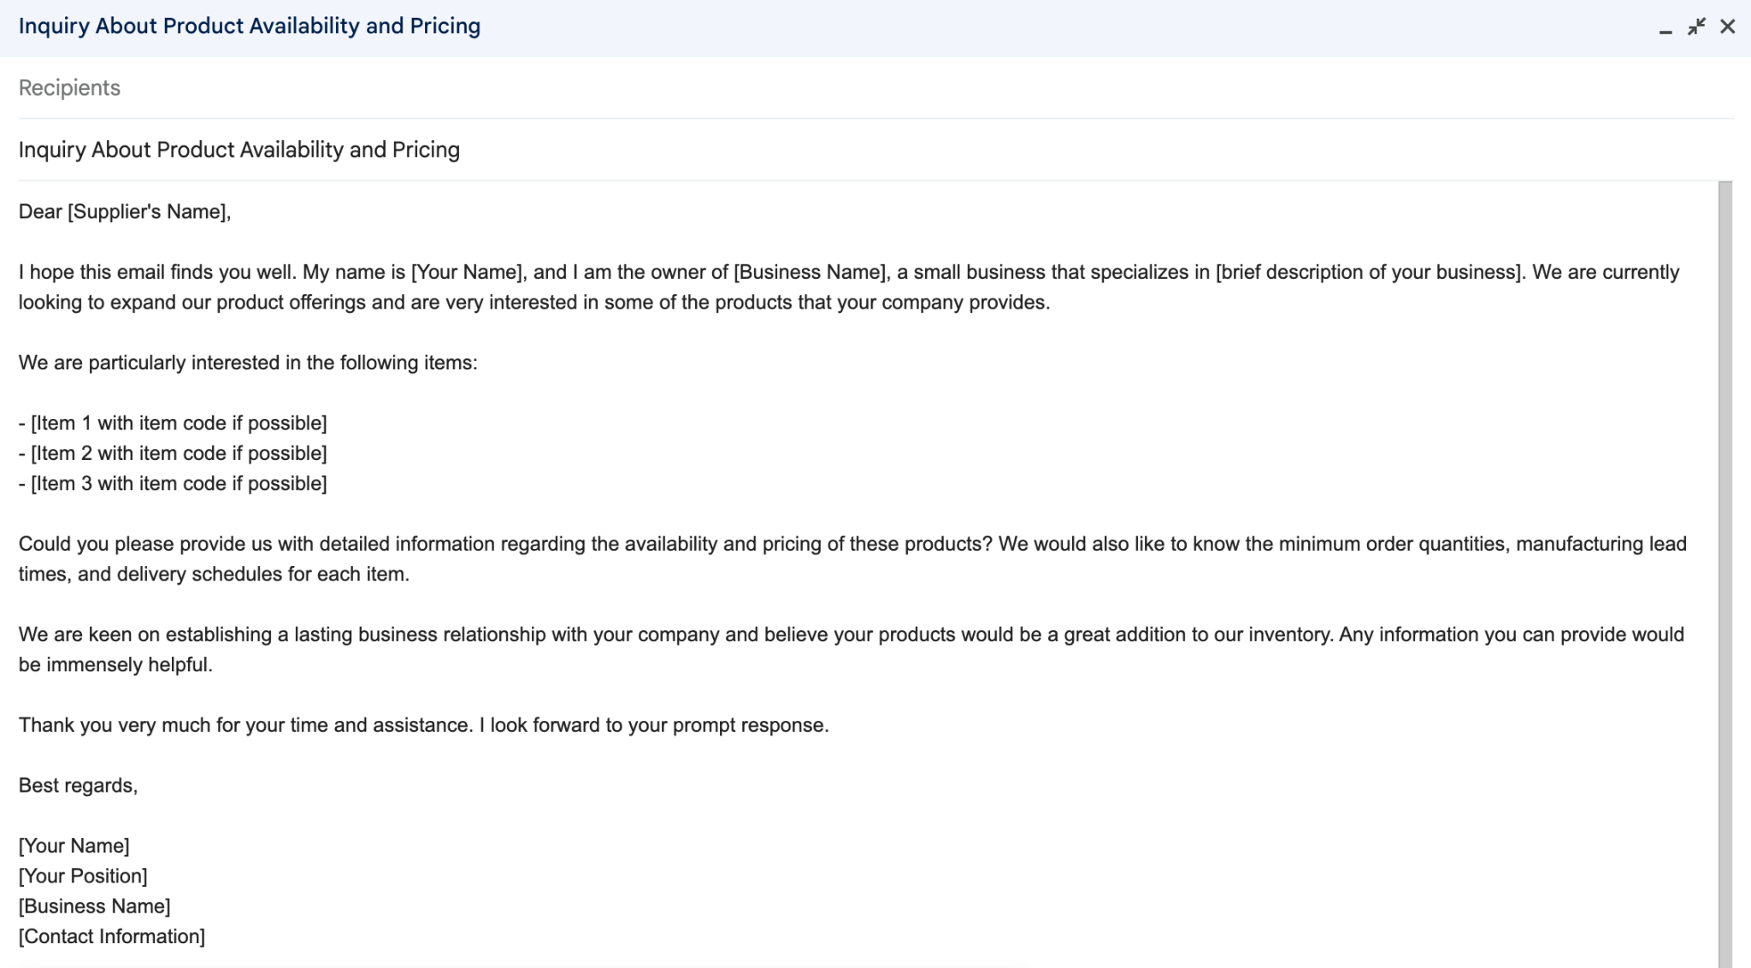Screen dimensions: 1751x968
Task: Click the [Contact Information] signature line
Action: click(111, 936)
